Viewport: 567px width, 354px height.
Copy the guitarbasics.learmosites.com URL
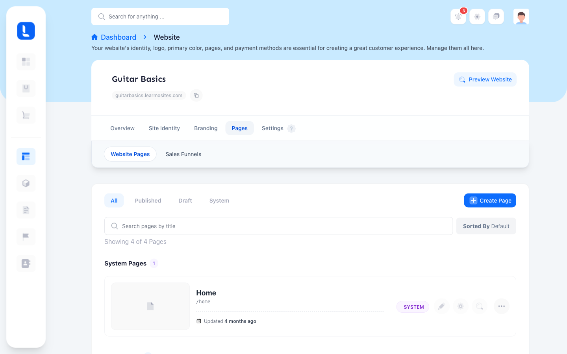pos(196,96)
